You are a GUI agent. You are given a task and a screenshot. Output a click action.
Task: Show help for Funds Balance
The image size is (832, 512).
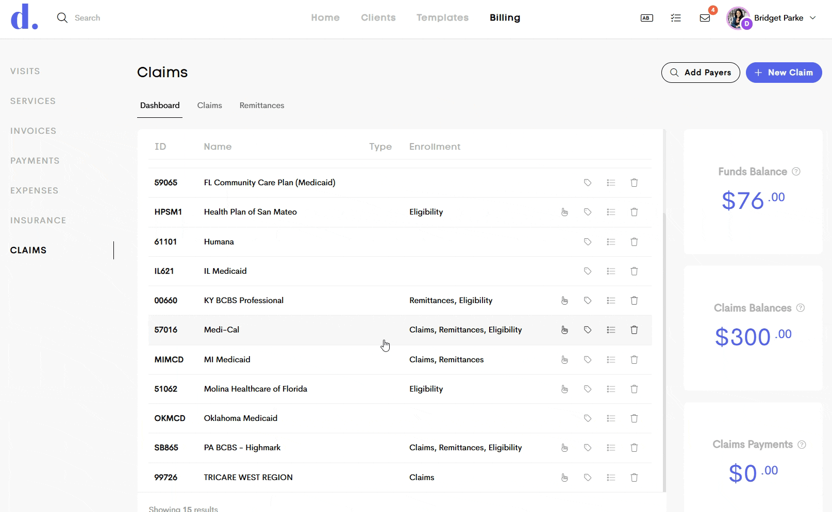796,171
